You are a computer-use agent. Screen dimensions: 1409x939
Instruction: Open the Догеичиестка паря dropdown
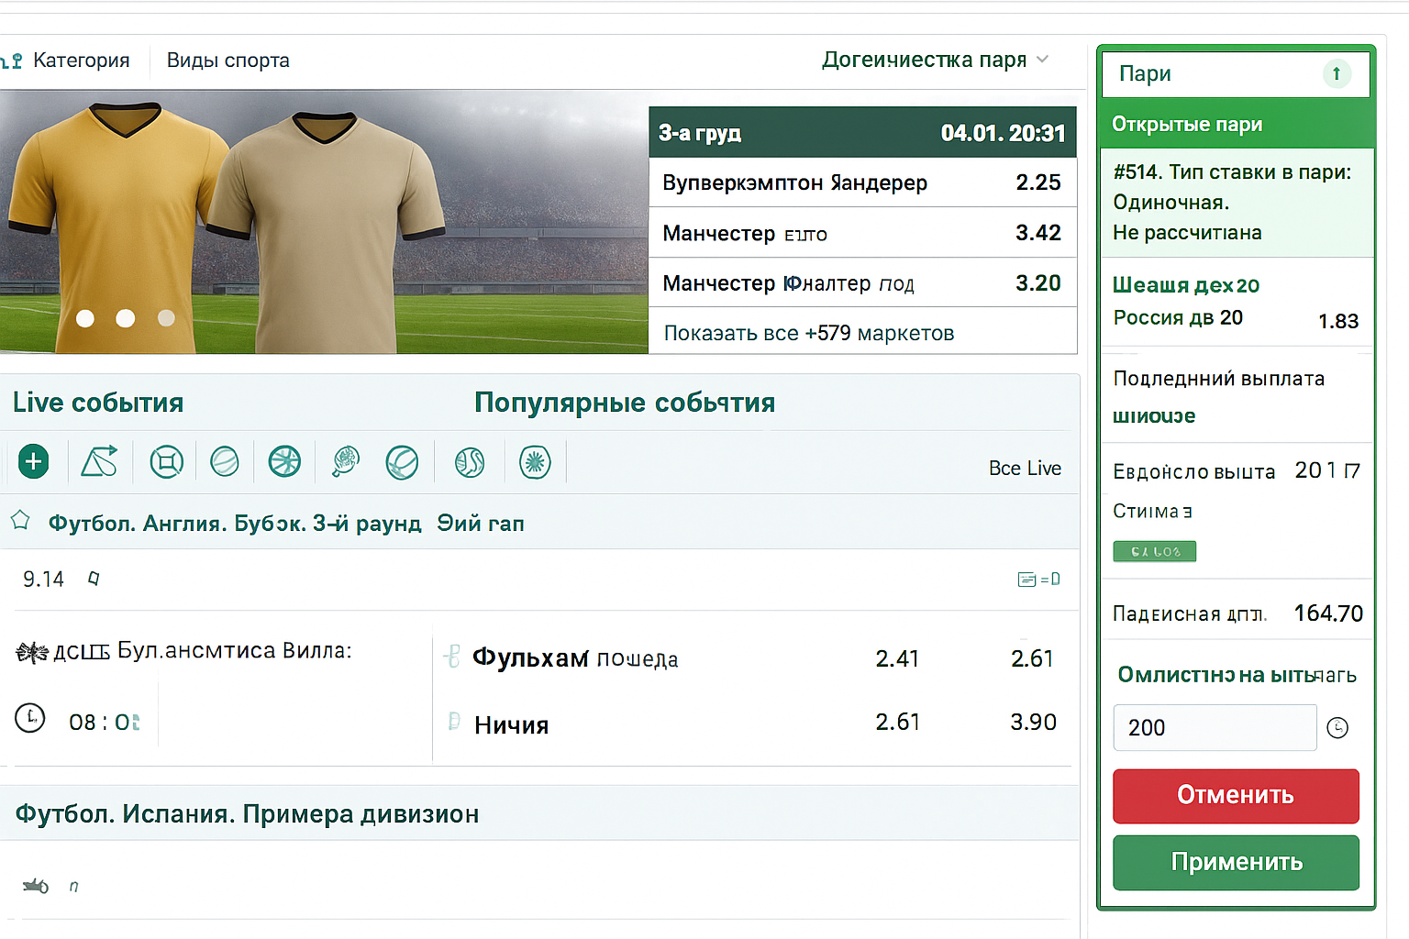934,60
